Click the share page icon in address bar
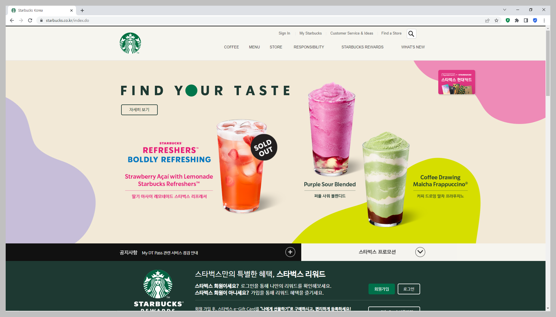Image resolution: width=556 pixels, height=317 pixels. click(487, 20)
